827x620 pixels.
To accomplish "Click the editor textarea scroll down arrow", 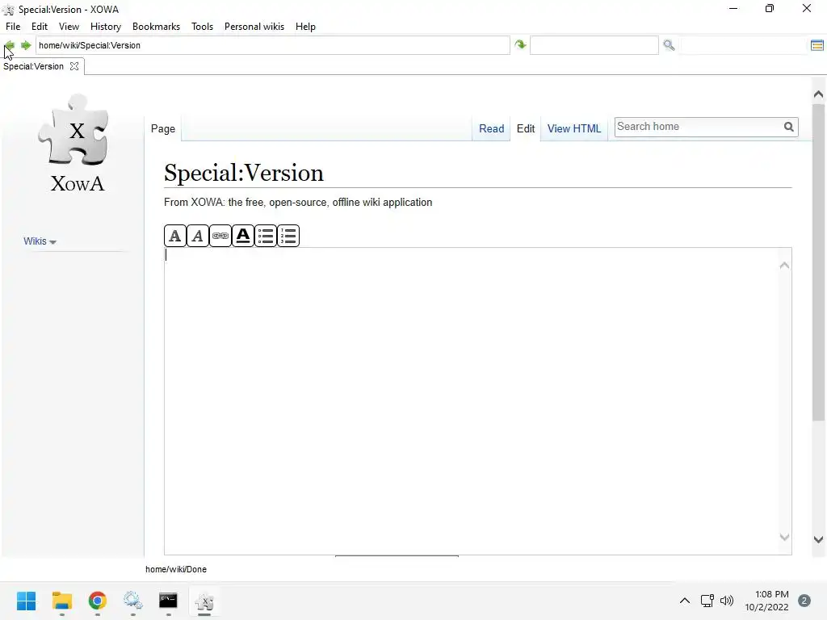I will [784, 537].
